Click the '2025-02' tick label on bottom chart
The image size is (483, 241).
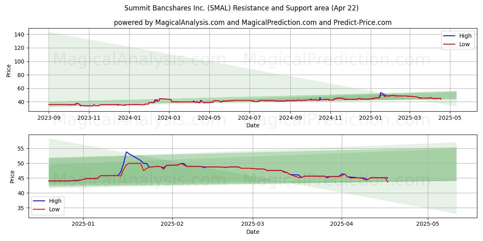coord(172,224)
